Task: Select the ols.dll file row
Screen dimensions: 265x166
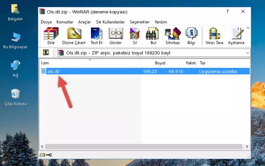Action: click(145, 71)
